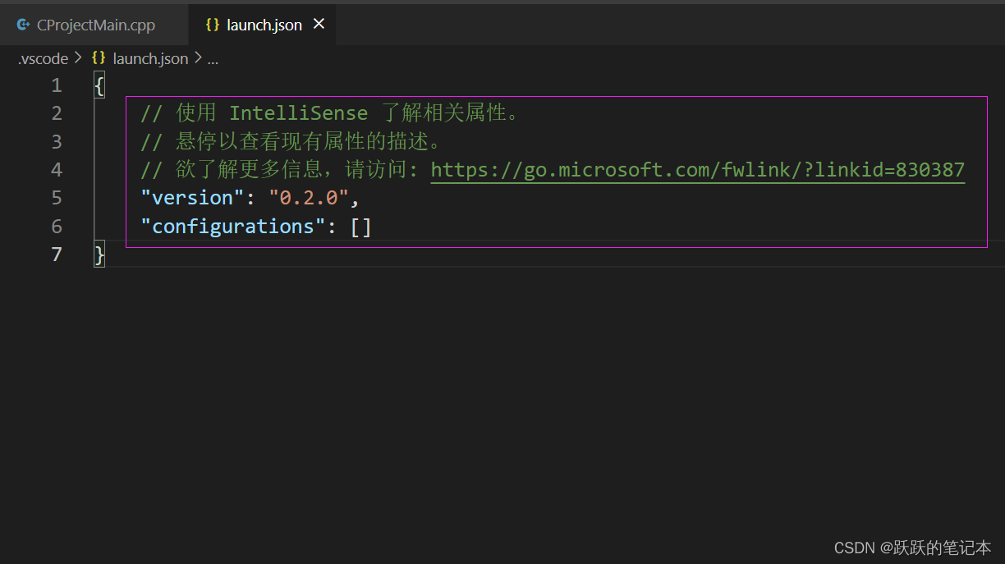Click line number 3 in the gutter
The height and width of the screenshot is (564, 1005).
coord(56,141)
